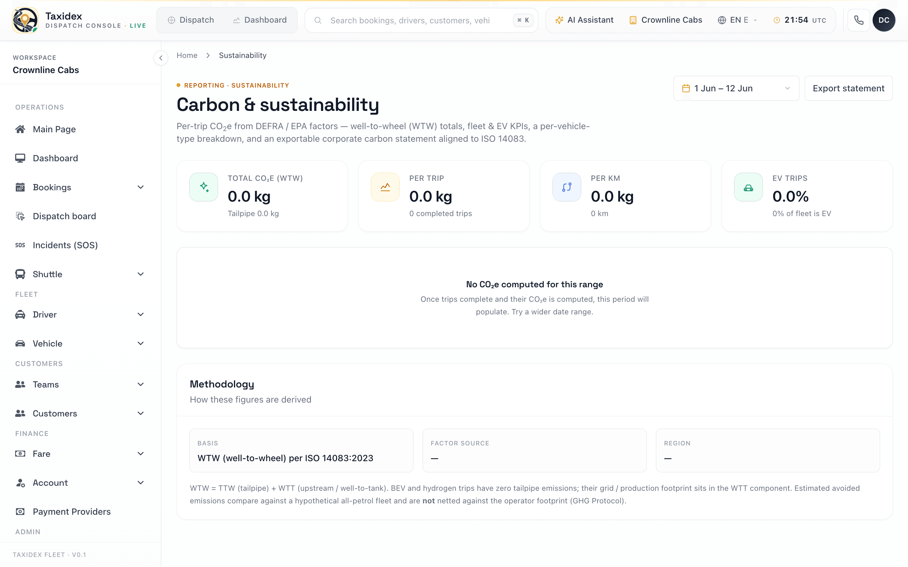Click the Shuttle bus icon
This screenshot has height=567, width=908.
click(x=20, y=274)
